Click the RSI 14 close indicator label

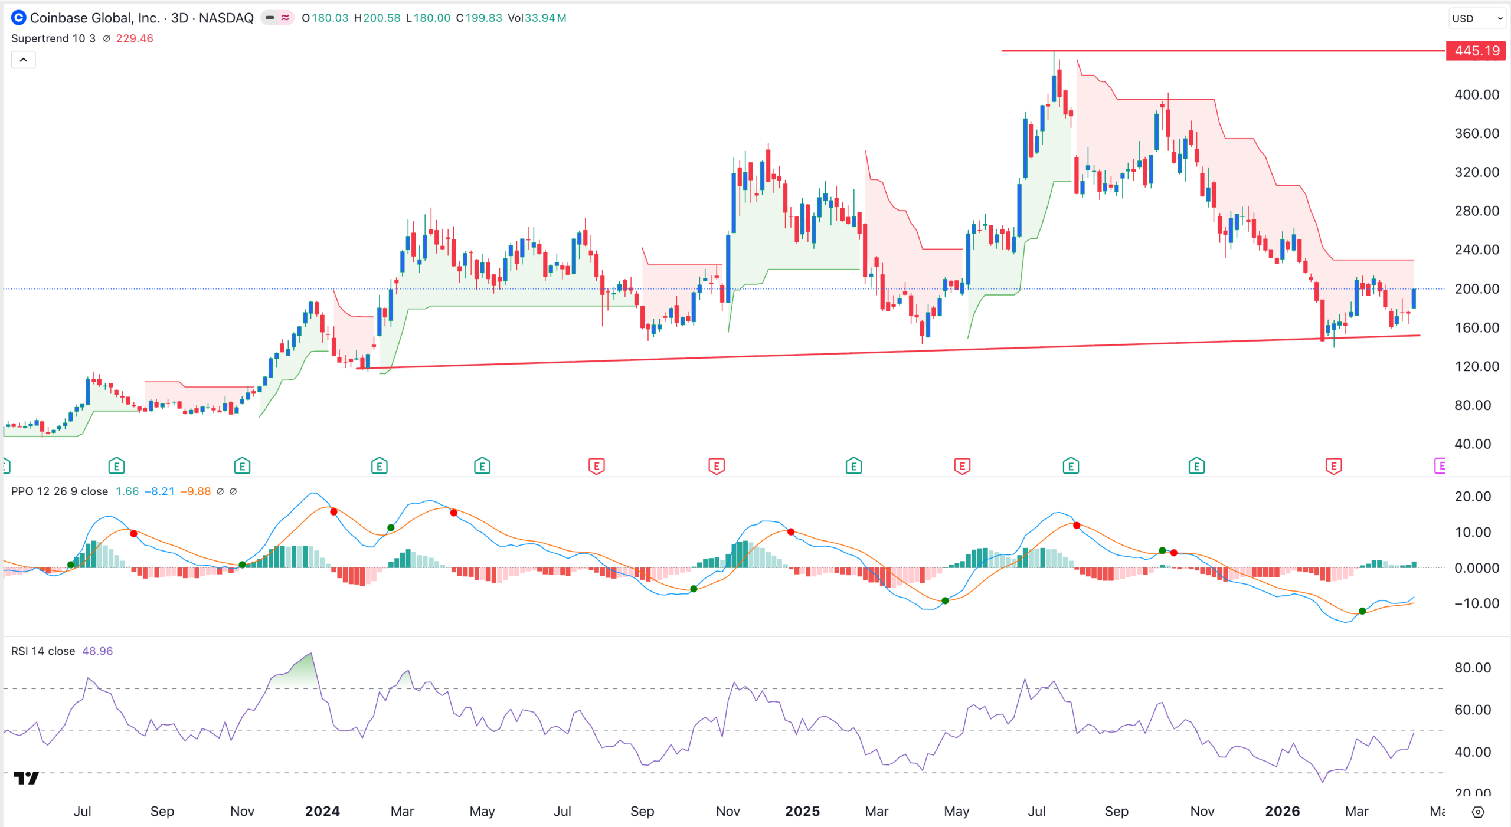tap(42, 651)
